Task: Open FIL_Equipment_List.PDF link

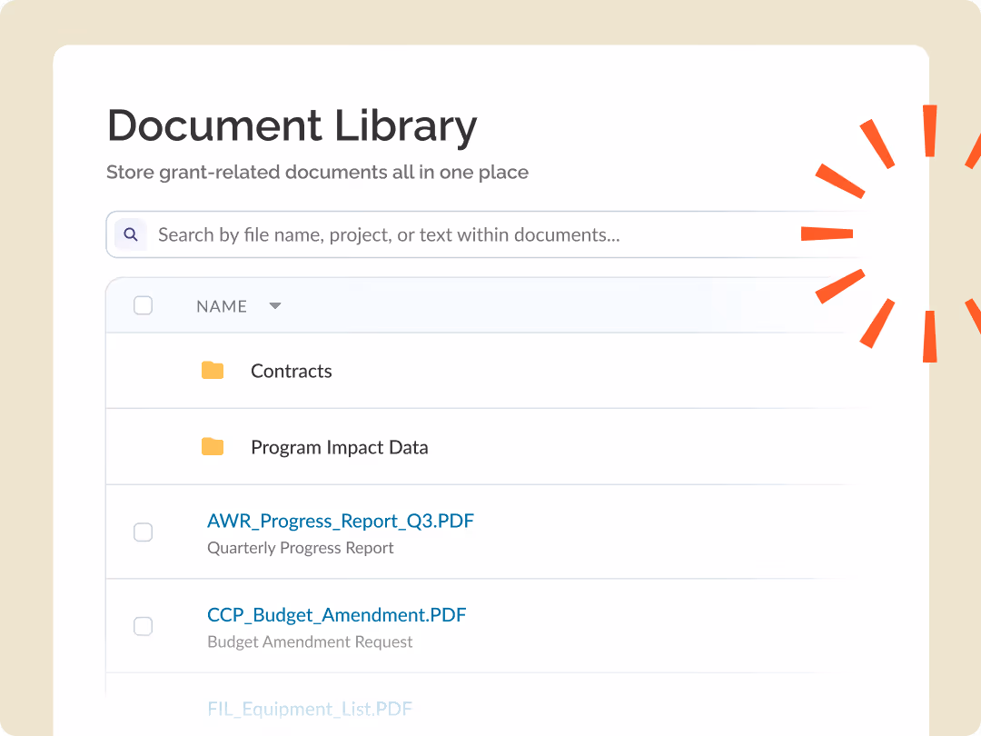Action: click(310, 709)
